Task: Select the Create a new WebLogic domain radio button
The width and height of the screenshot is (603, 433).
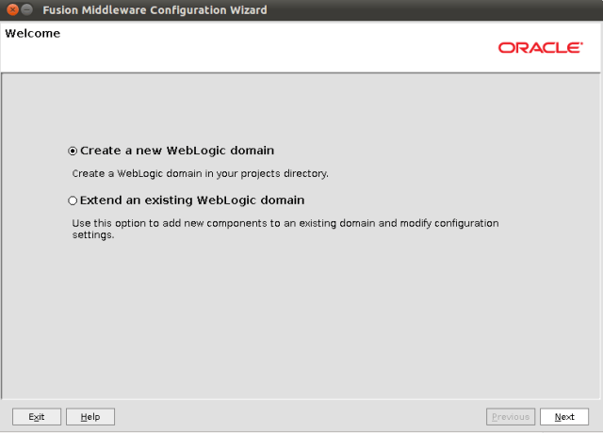Action: coord(73,151)
